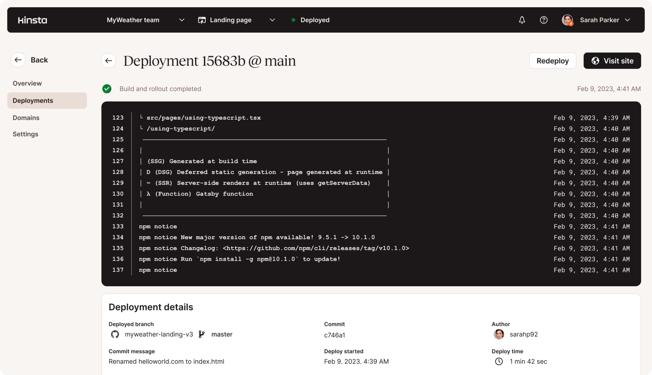Open the Domains settings page

pos(26,117)
